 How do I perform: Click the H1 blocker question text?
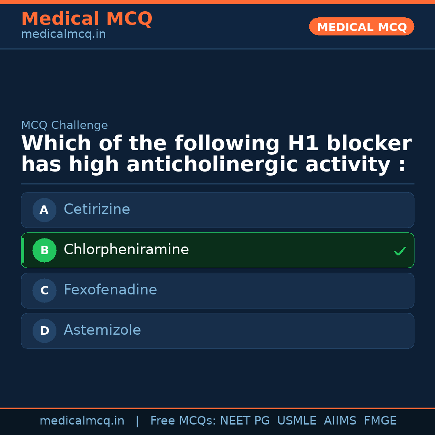click(x=216, y=154)
